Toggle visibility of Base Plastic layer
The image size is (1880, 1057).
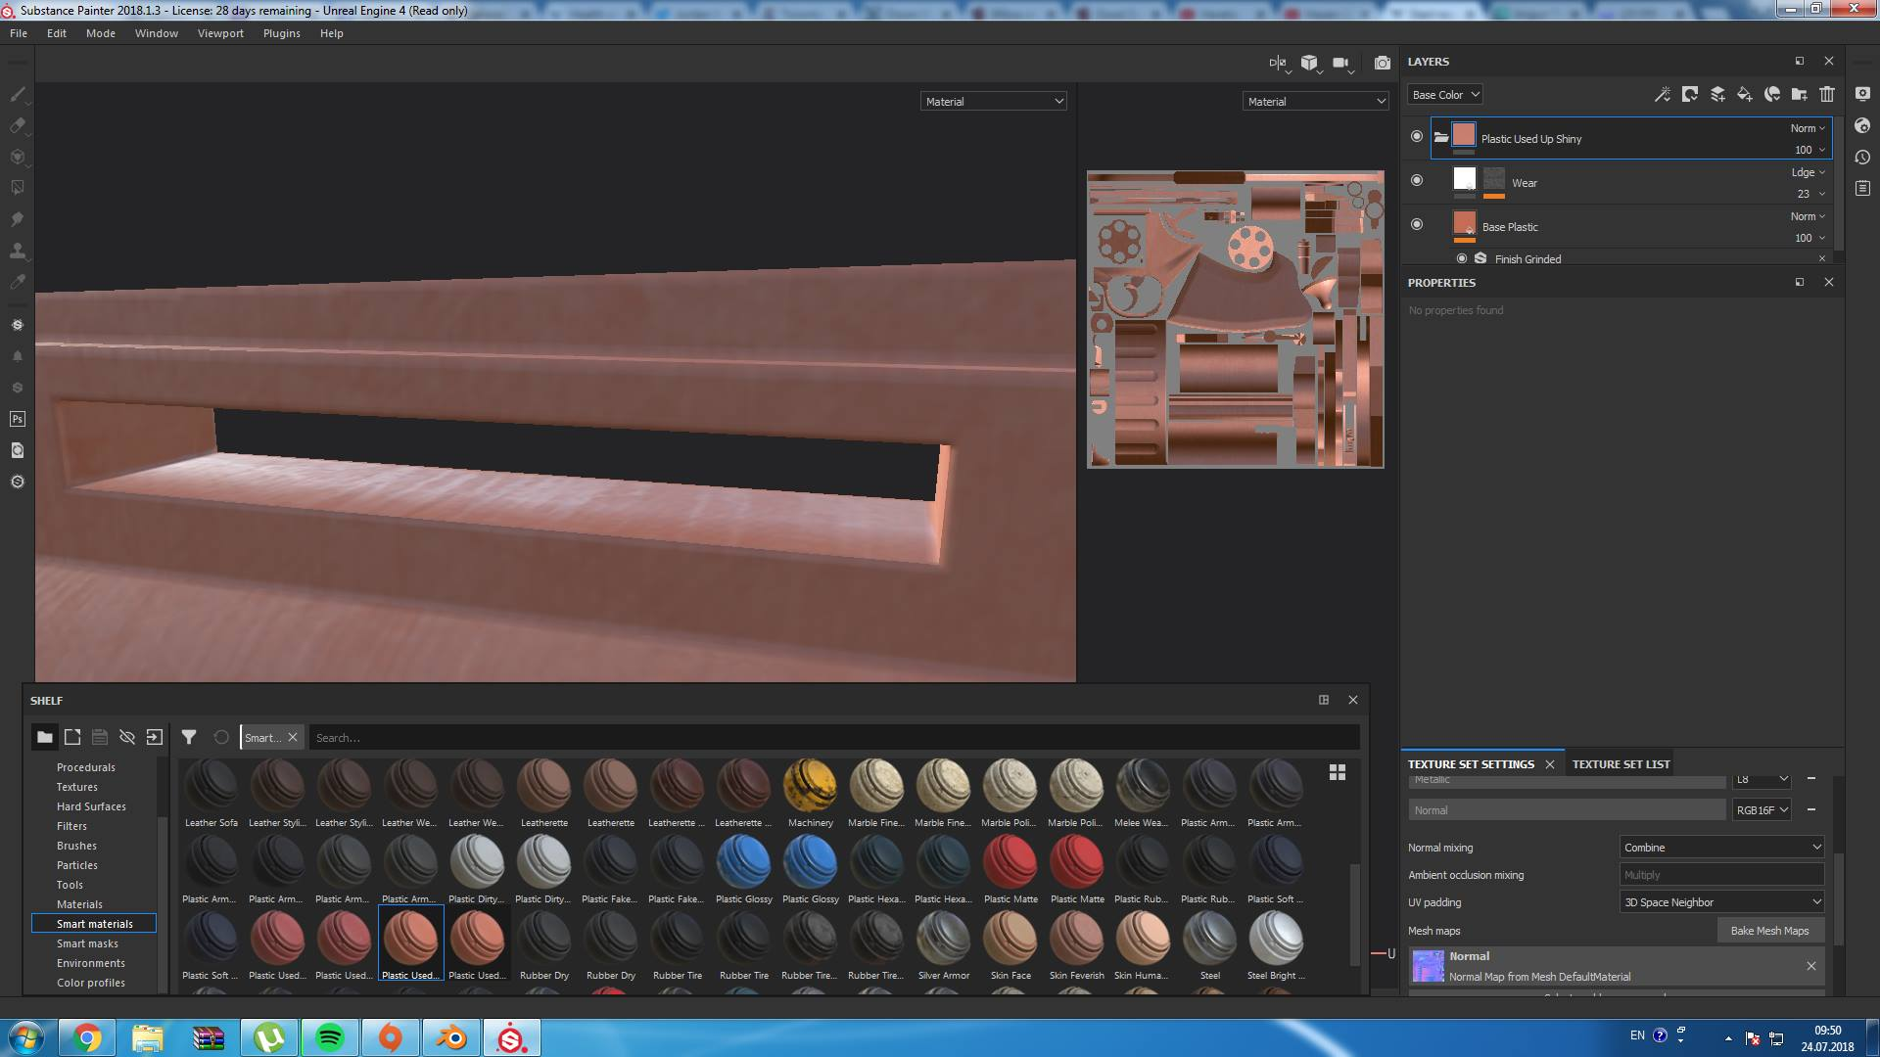coord(1417,224)
